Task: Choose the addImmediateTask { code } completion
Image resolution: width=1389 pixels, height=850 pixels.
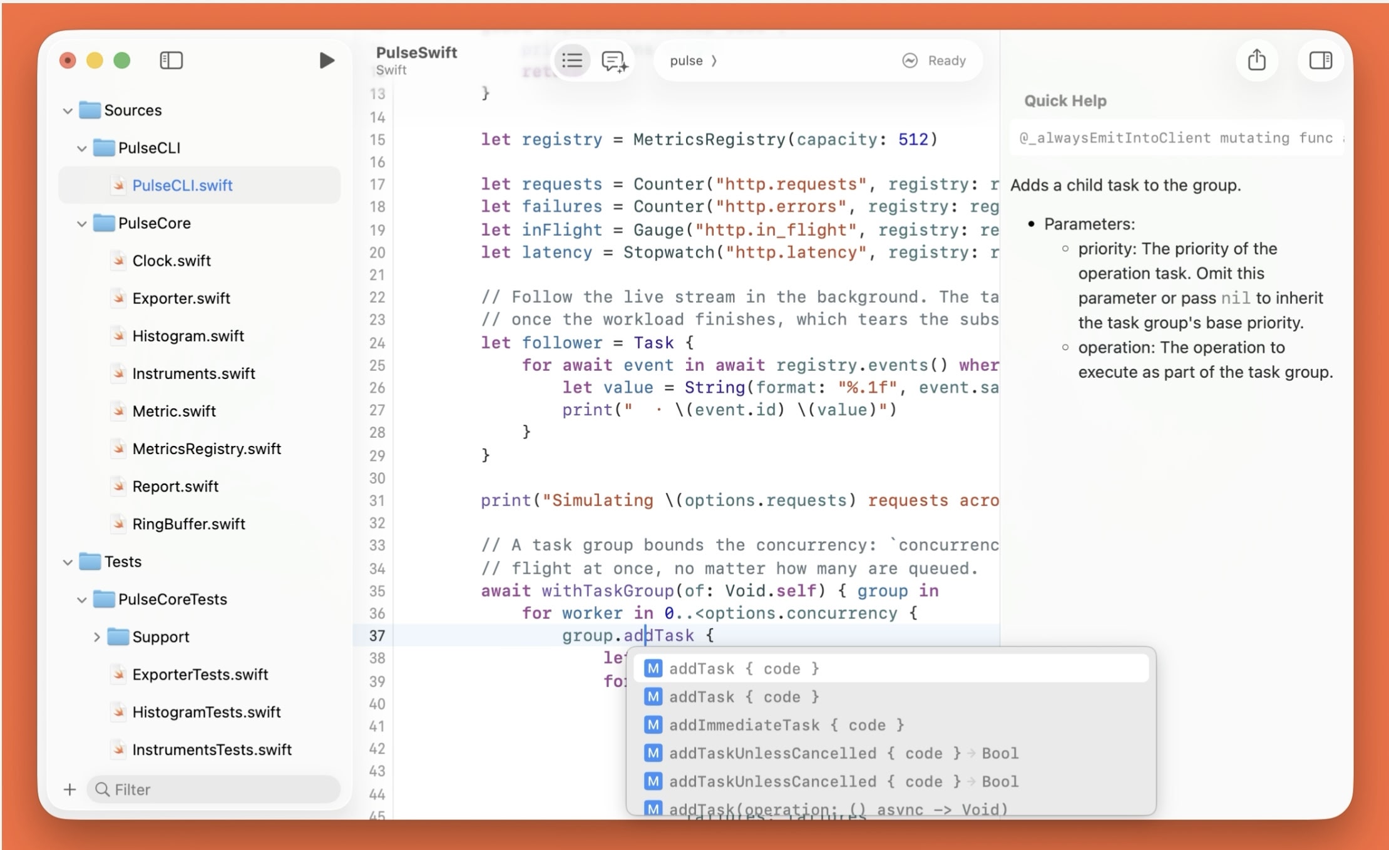Action: (x=891, y=725)
